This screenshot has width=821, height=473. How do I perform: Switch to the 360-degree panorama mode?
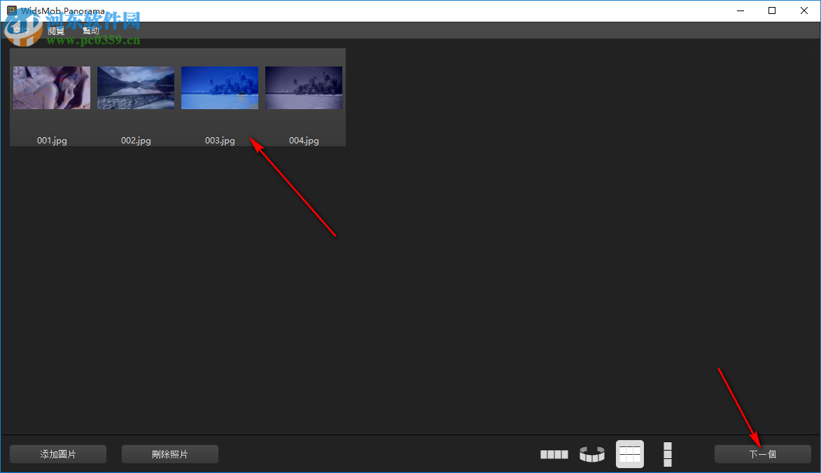click(x=591, y=454)
